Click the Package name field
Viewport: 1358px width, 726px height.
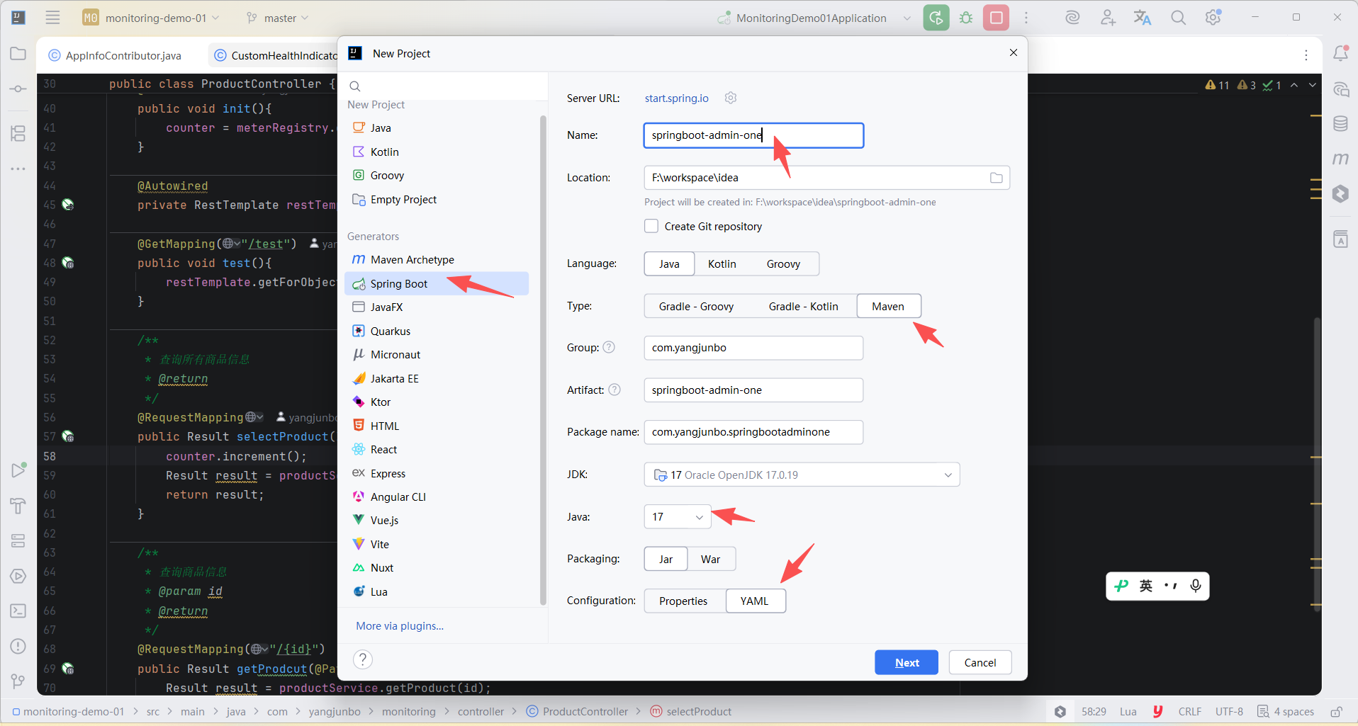(x=753, y=432)
